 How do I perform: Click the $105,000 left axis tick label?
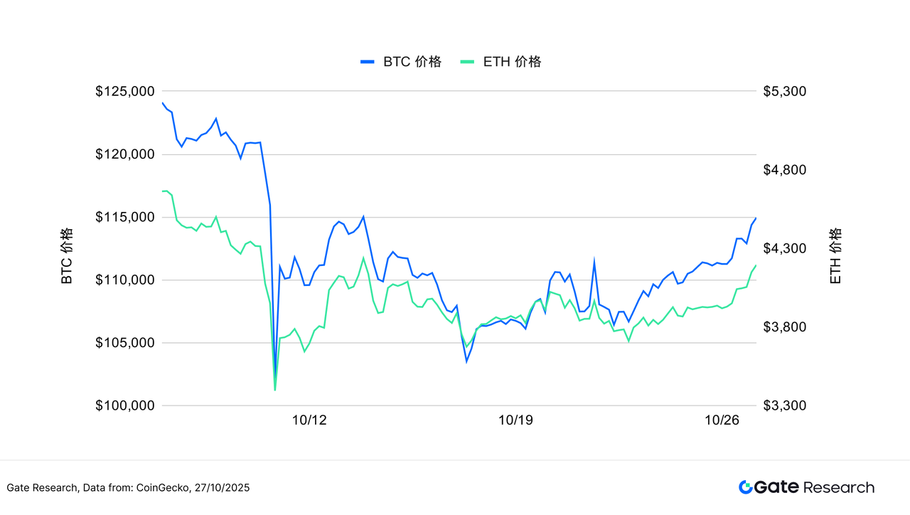pos(126,343)
